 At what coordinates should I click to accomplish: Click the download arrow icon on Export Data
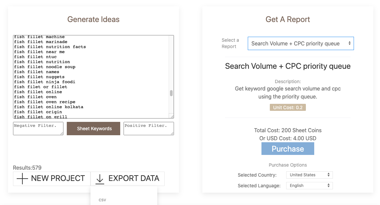[x=100, y=179]
